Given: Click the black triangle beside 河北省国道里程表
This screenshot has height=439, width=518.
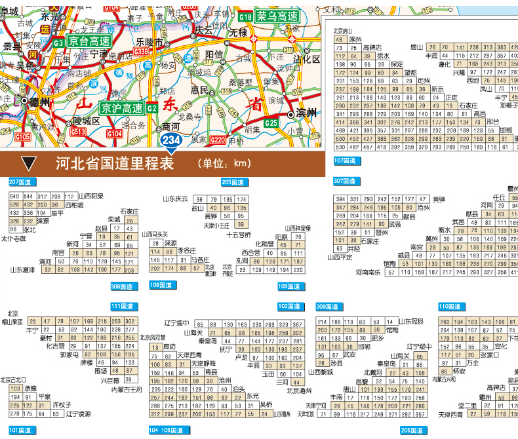Looking at the screenshot, I should [28, 164].
